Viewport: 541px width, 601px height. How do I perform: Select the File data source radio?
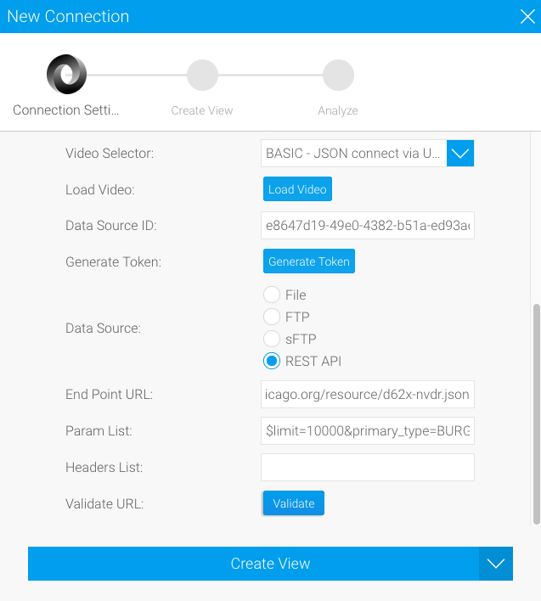pos(272,295)
